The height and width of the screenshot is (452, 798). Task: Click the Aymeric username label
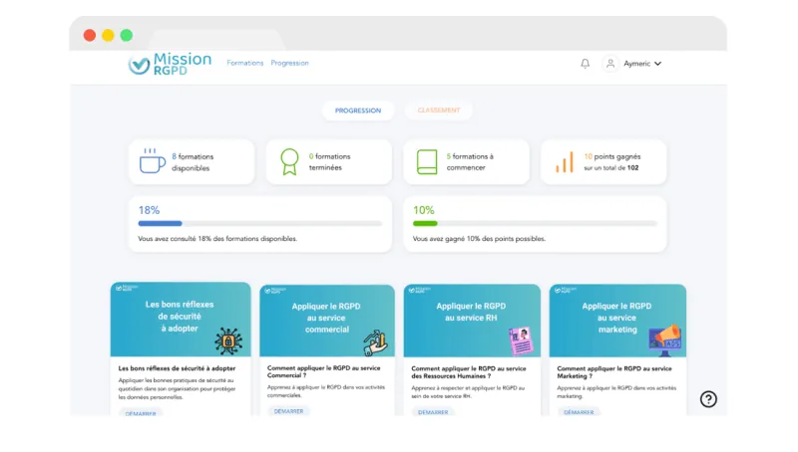[x=636, y=64]
